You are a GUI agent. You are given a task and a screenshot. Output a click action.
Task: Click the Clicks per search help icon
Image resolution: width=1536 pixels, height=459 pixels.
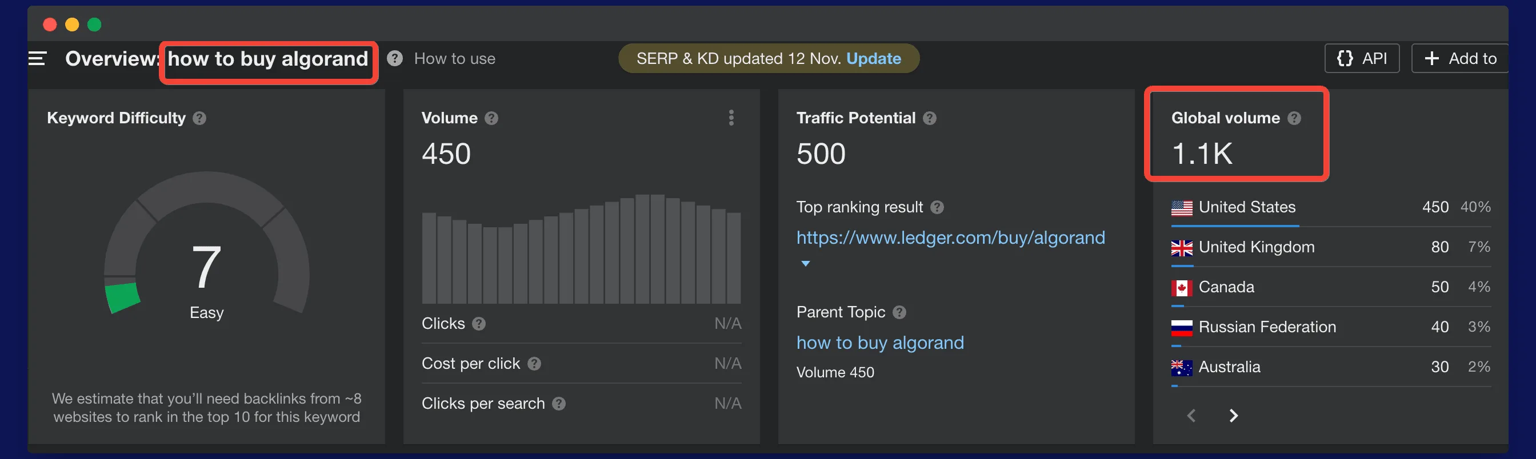click(559, 404)
